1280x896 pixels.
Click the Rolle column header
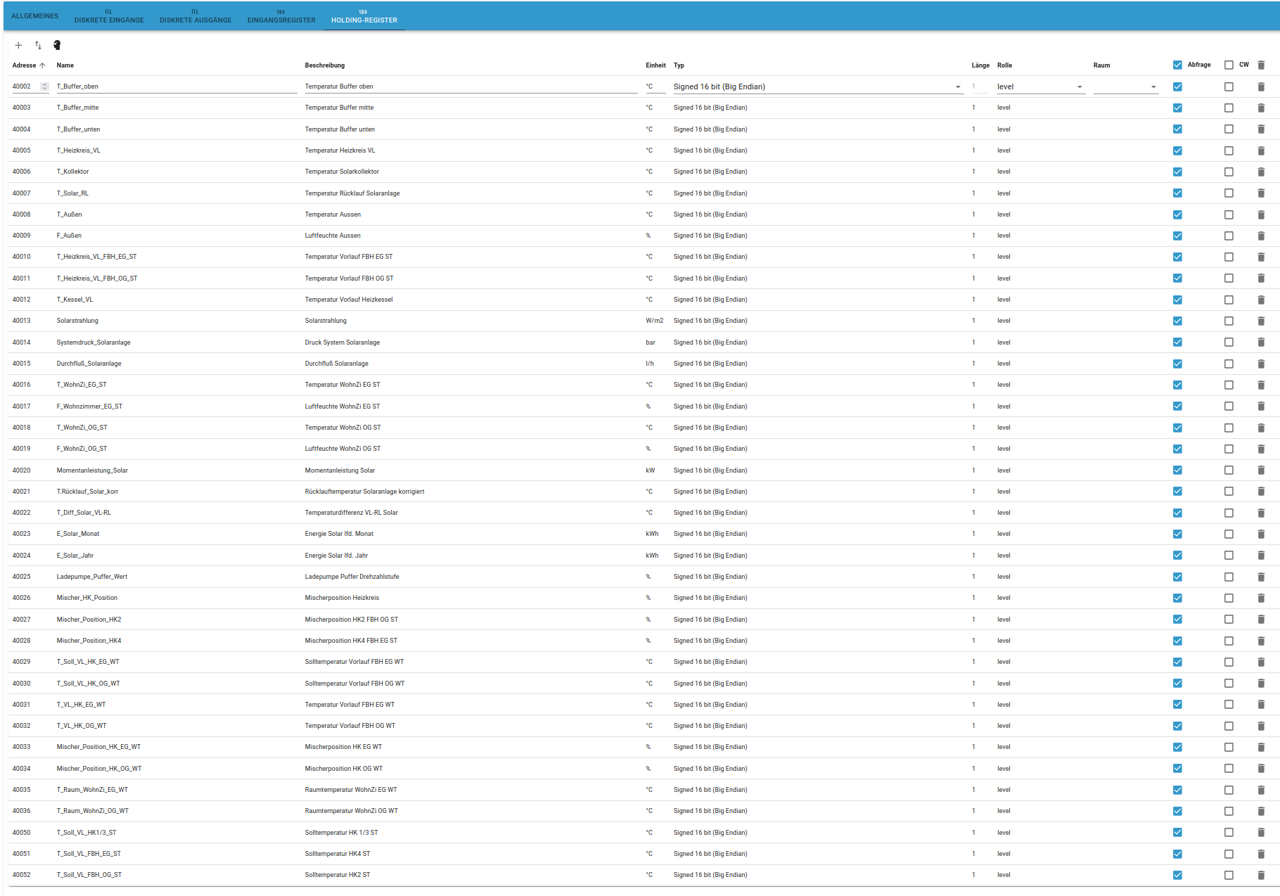[x=1004, y=65]
